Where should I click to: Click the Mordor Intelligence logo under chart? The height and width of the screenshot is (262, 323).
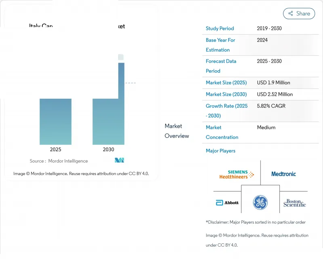(119, 161)
